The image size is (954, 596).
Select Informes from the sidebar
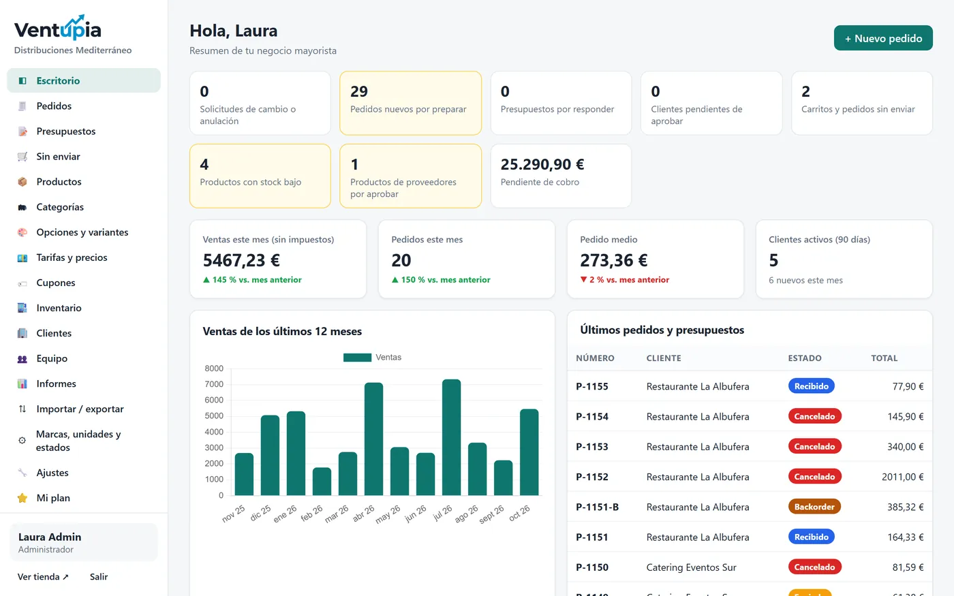pos(84,383)
